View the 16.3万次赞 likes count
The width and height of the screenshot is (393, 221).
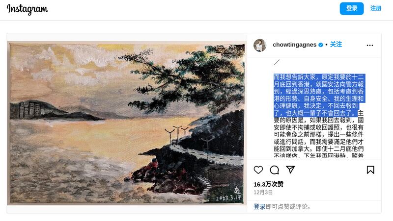pyautogui.click(x=268, y=184)
